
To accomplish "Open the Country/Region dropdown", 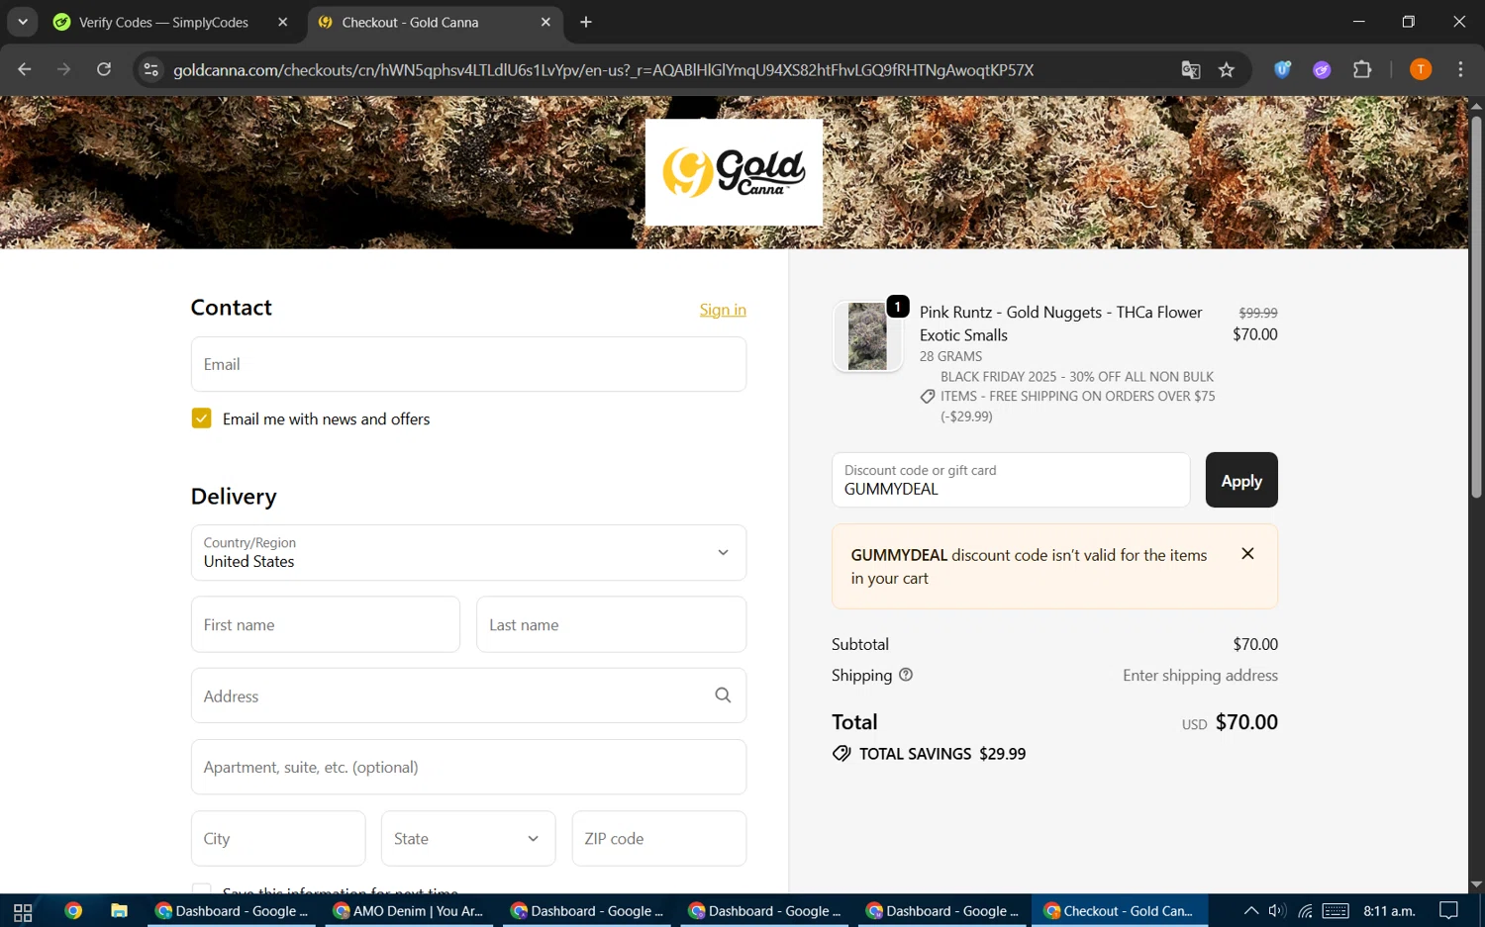I will point(468,552).
